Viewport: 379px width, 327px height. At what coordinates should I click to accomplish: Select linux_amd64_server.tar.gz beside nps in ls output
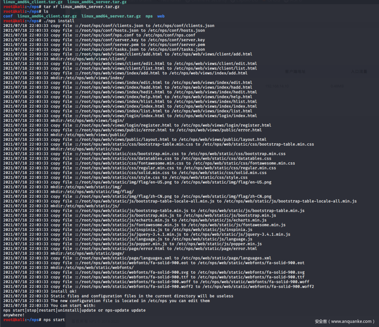[111, 16]
